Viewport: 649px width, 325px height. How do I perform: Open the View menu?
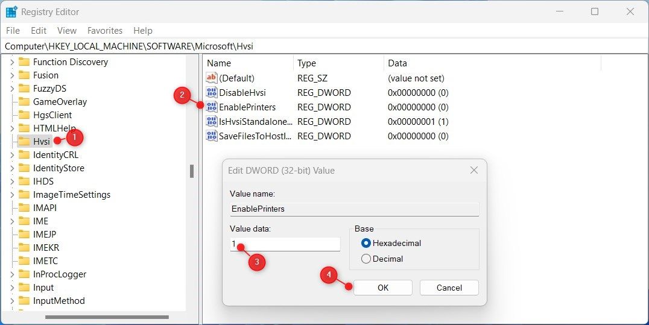click(66, 31)
